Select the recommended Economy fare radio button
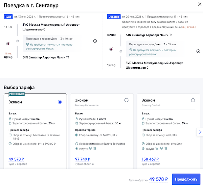This screenshot has width=203, height=186. (60, 102)
